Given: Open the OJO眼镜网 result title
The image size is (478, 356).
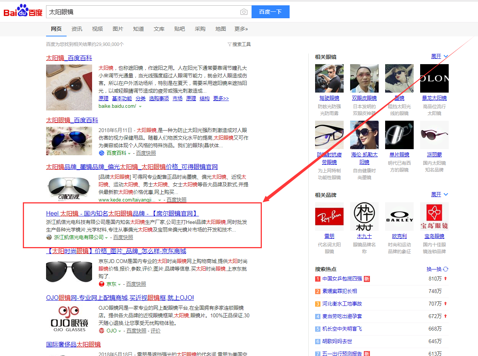Looking at the screenshot, I should tap(120, 298).
